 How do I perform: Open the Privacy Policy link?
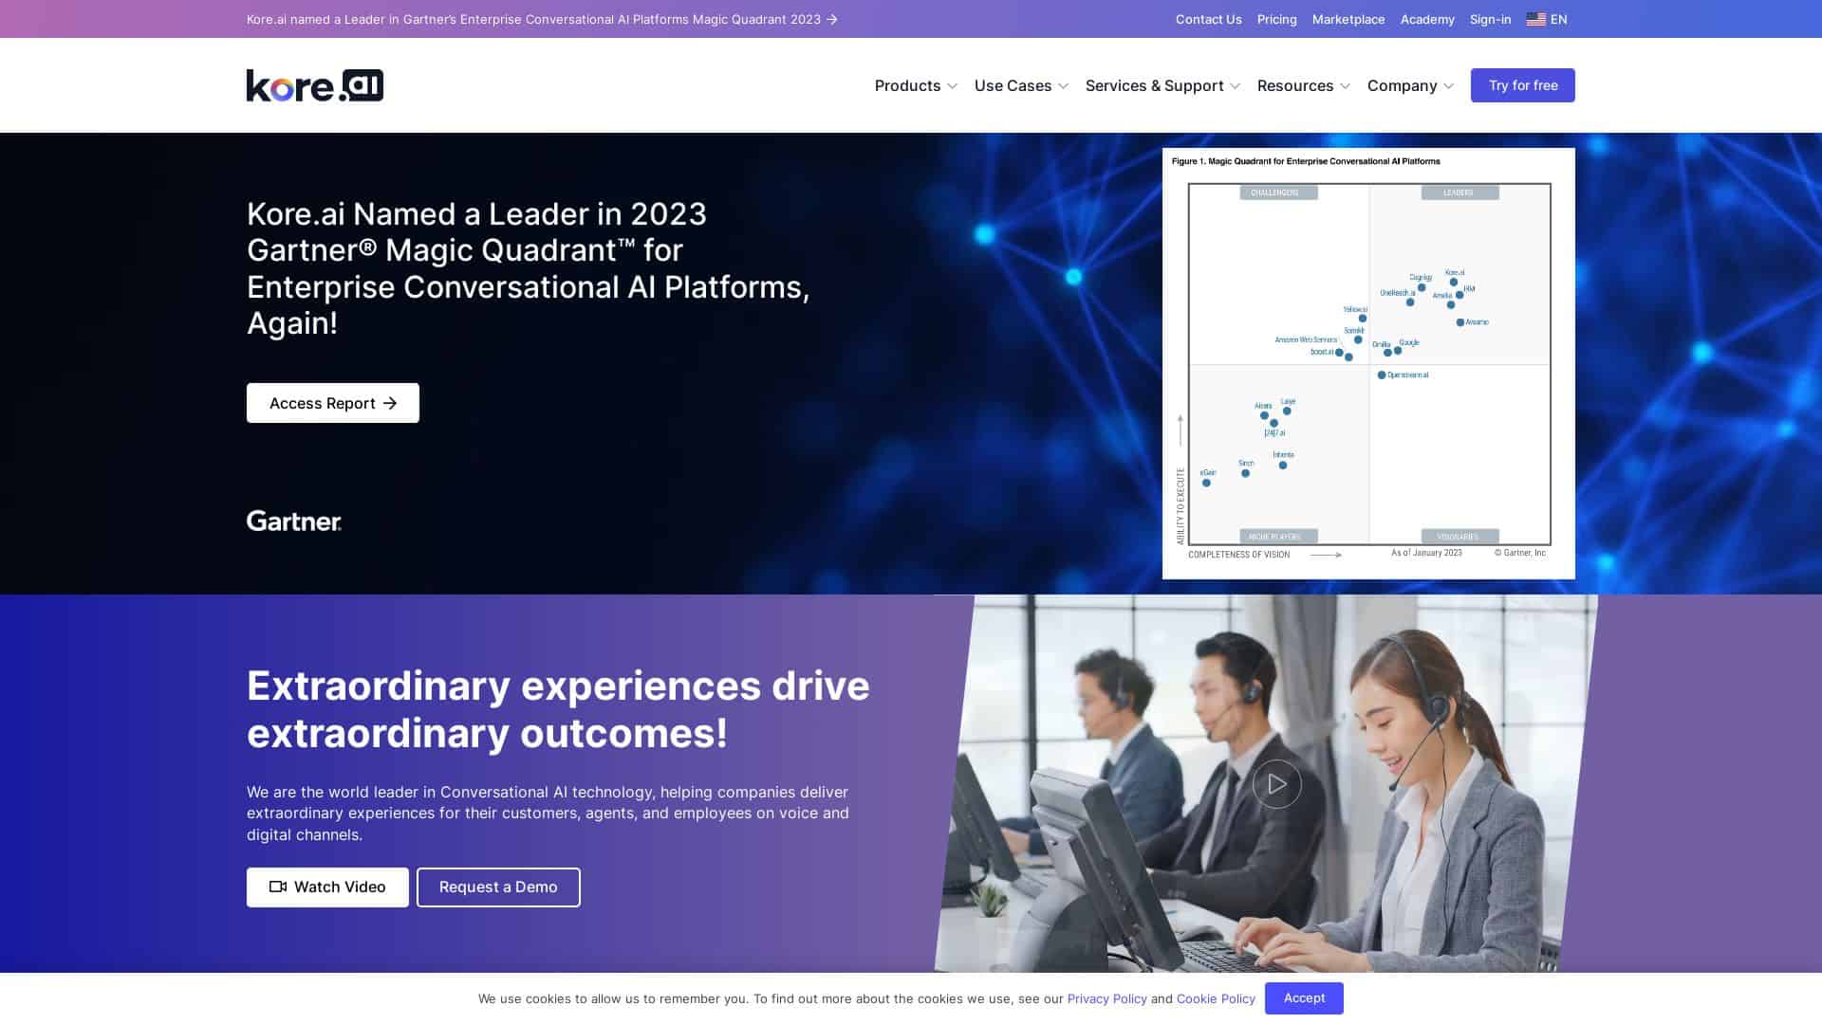1106,998
